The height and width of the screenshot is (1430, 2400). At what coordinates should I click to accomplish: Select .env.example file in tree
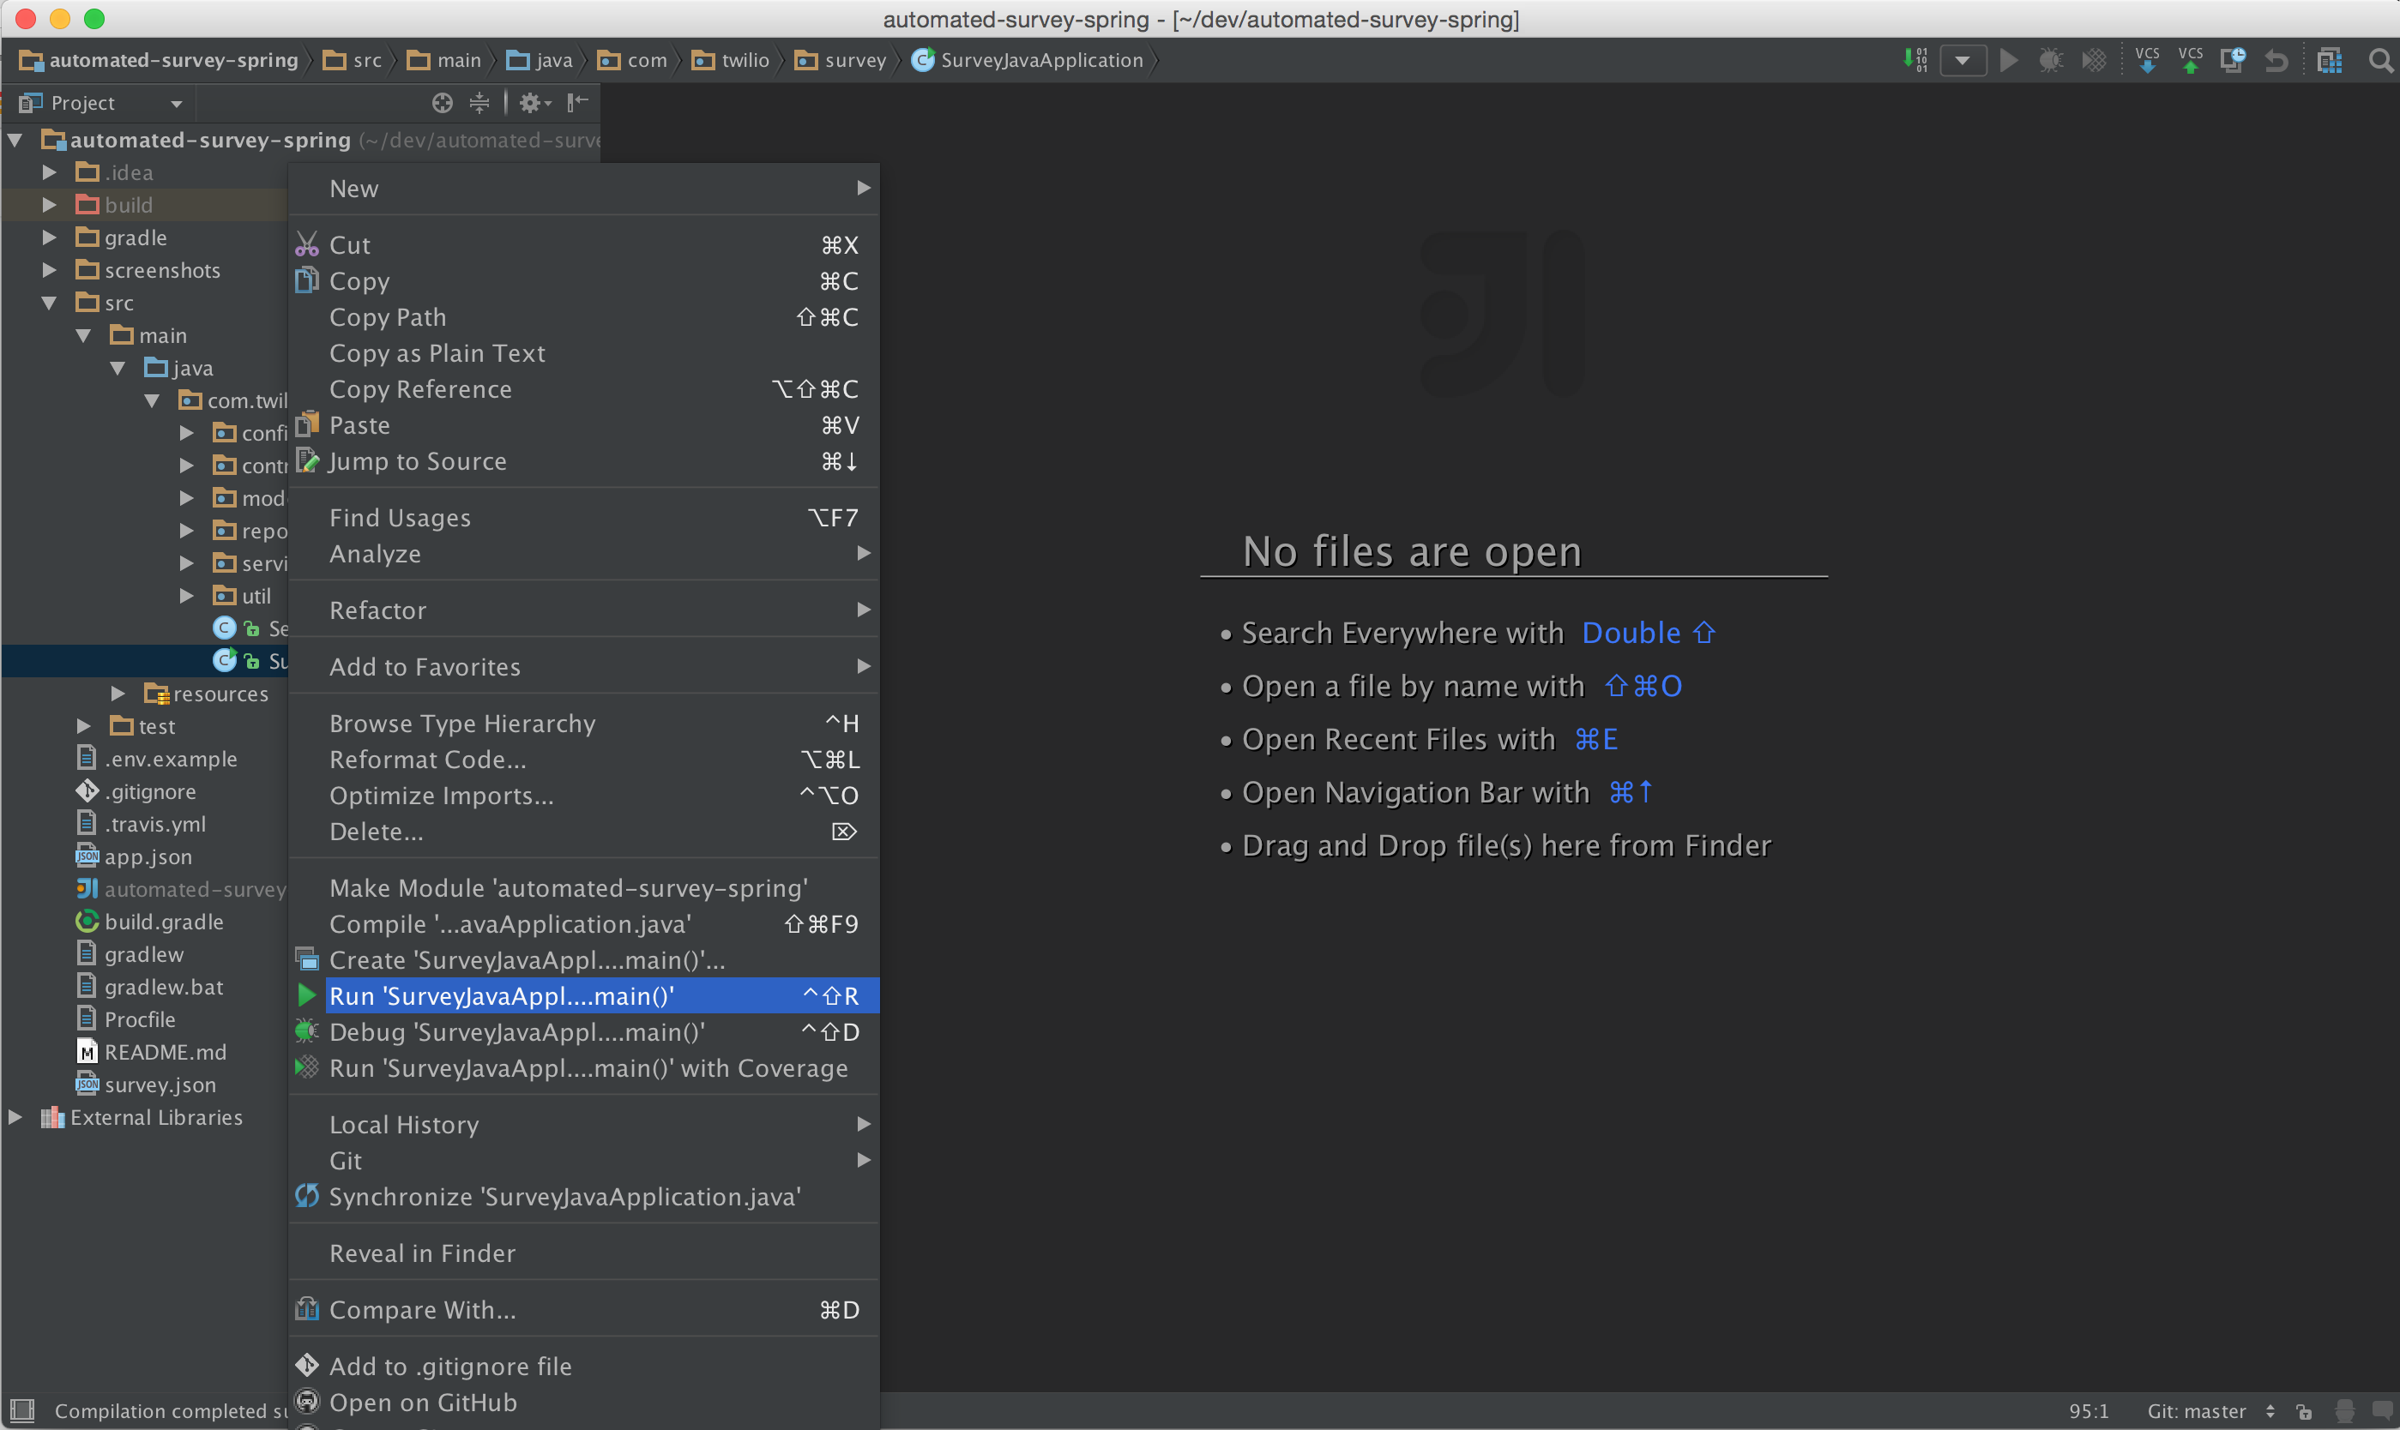pos(156,760)
